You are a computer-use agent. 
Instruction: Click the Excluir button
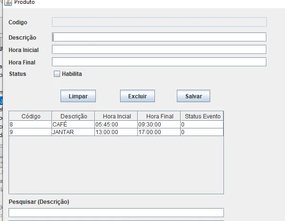click(137, 96)
